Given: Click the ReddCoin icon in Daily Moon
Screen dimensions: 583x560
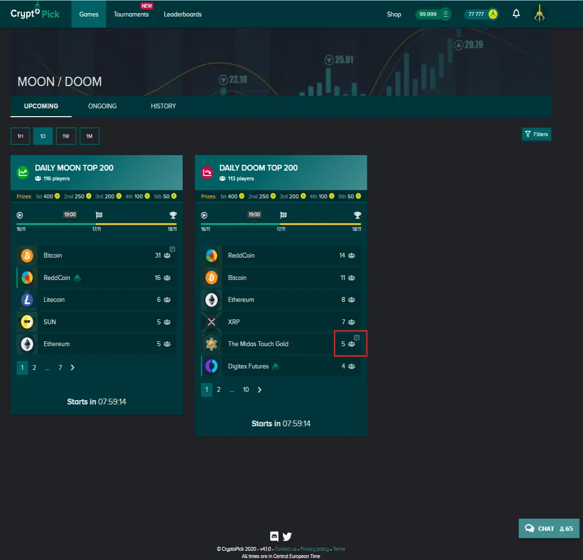Looking at the screenshot, I should [27, 278].
